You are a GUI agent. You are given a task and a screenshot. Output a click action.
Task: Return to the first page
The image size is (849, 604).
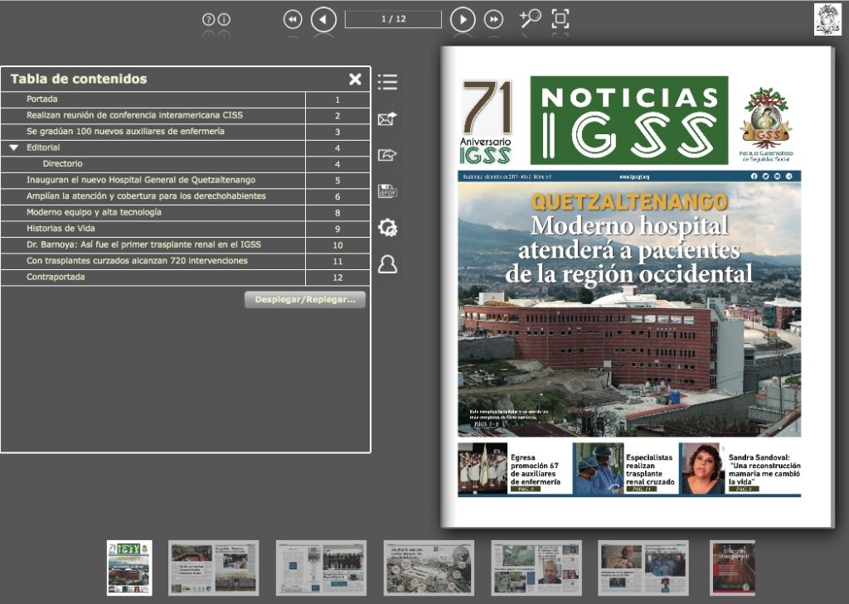pos(292,19)
